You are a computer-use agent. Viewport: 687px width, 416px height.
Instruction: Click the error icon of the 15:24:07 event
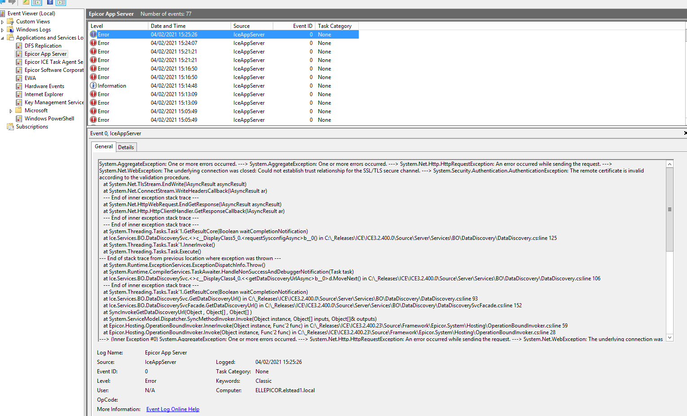[93, 43]
